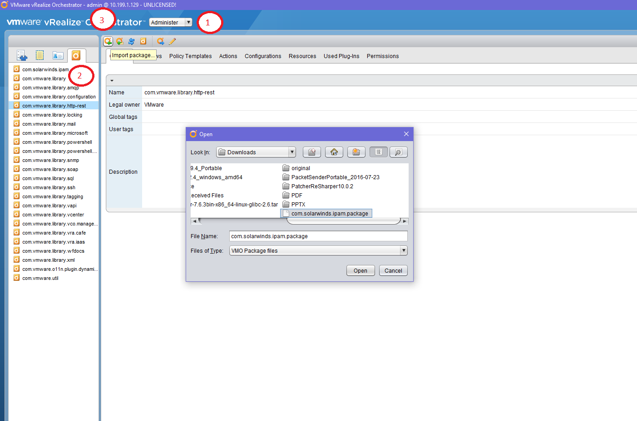
Task: Switch to the Policy Templates tab
Action: pos(190,56)
